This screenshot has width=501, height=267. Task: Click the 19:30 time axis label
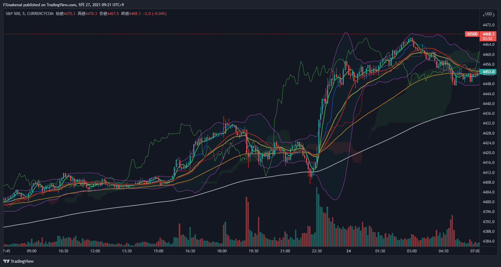pos(253,251)
